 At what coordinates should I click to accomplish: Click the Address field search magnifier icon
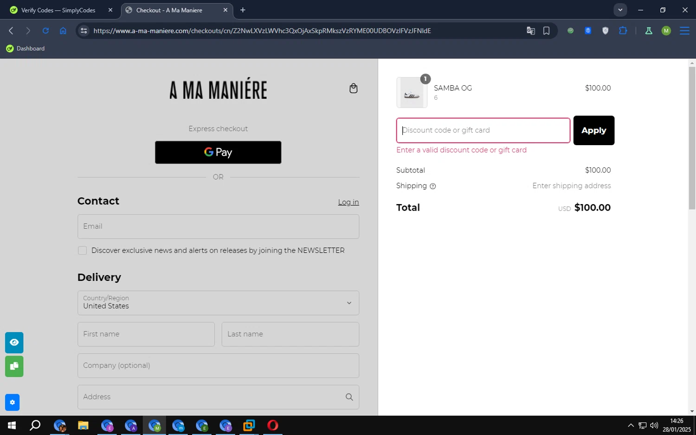pos(349,397)
